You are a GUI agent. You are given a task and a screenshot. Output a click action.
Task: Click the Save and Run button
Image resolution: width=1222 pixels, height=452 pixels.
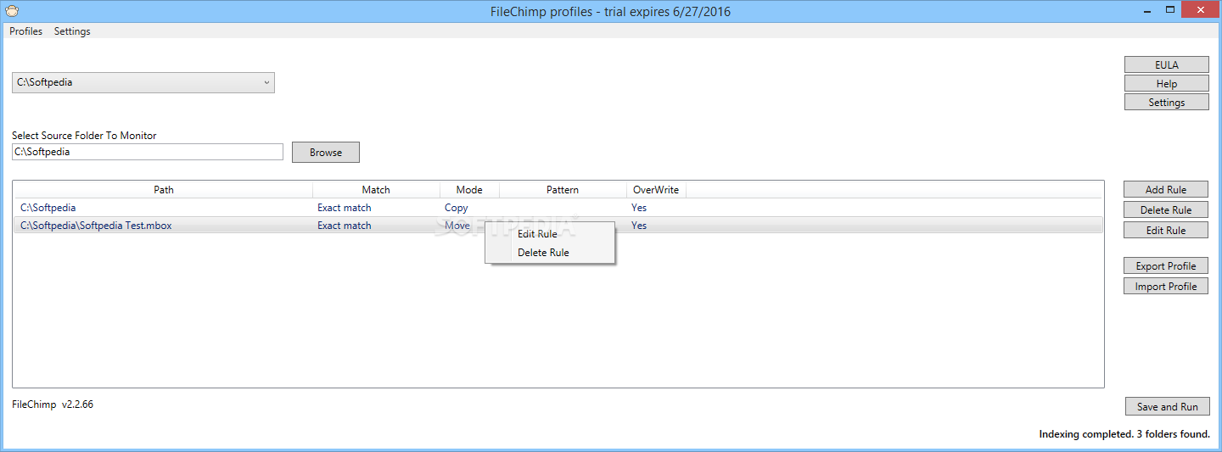1168,407
